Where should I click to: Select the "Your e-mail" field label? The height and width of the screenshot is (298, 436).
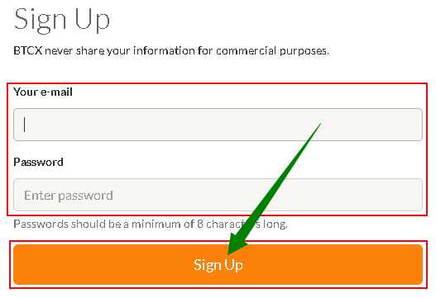pyautogui.click(x=43, y=92)
